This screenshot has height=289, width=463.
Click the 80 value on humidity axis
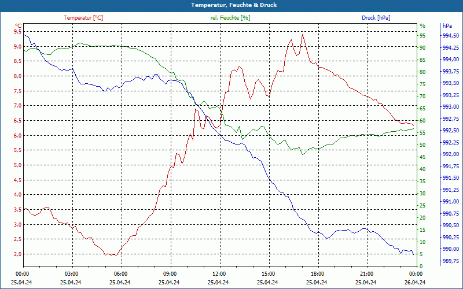(422, 72)
